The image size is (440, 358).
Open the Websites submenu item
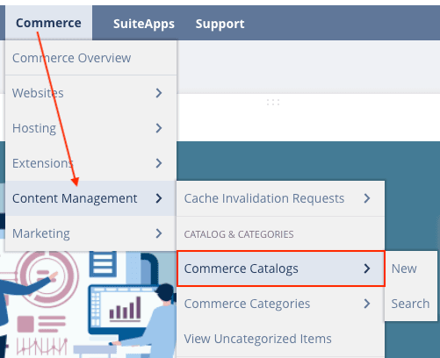pos(90,93)
